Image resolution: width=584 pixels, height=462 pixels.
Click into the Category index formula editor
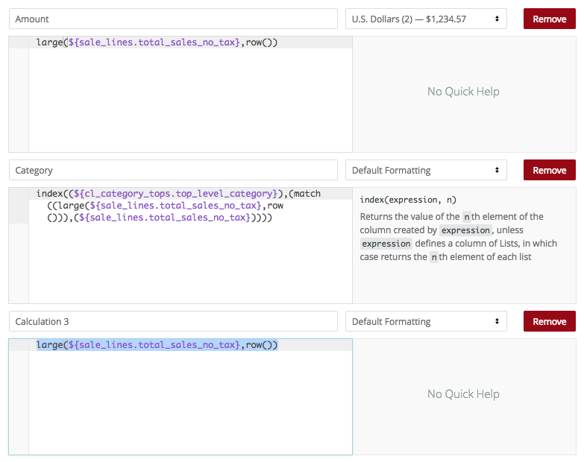190,245
